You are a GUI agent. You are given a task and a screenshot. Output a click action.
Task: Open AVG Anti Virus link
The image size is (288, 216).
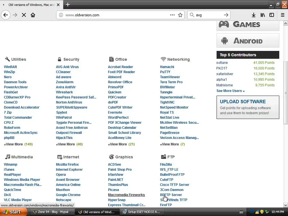[67, 67]
